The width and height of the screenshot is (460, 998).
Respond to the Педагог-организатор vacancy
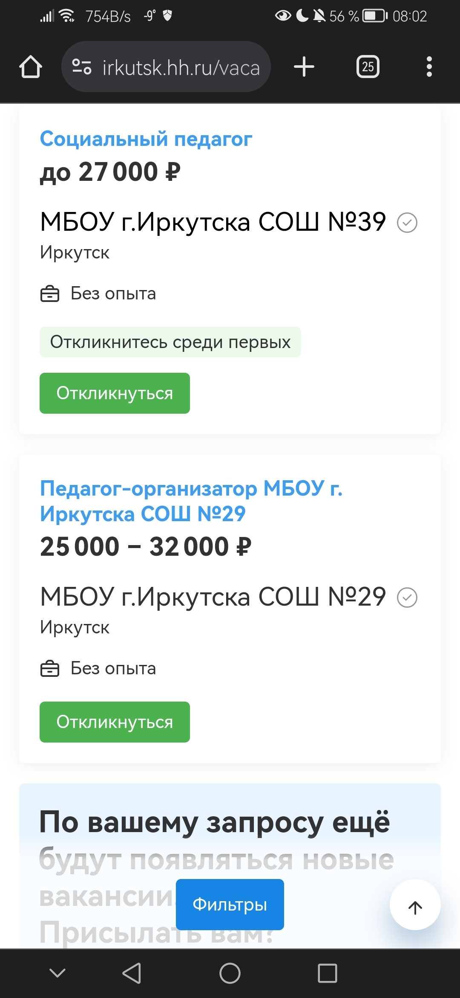click(x=115, y=722)
